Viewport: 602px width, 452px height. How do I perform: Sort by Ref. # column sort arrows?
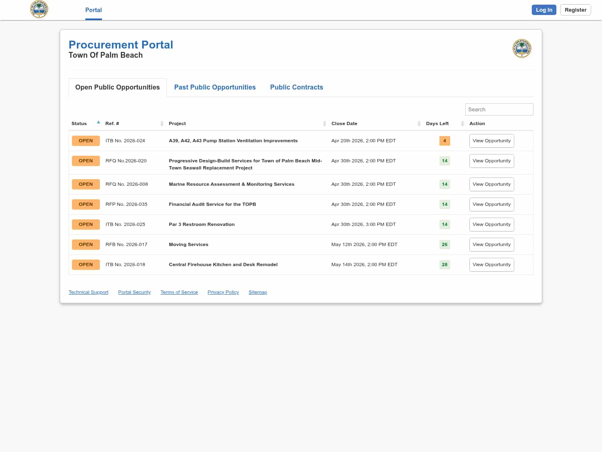(162, 123)
